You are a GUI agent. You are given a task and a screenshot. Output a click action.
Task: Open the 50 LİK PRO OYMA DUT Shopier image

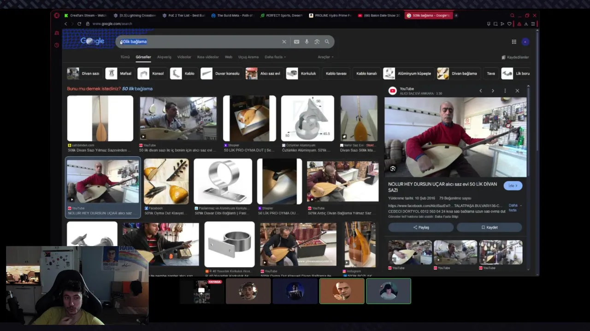[249, 119]
